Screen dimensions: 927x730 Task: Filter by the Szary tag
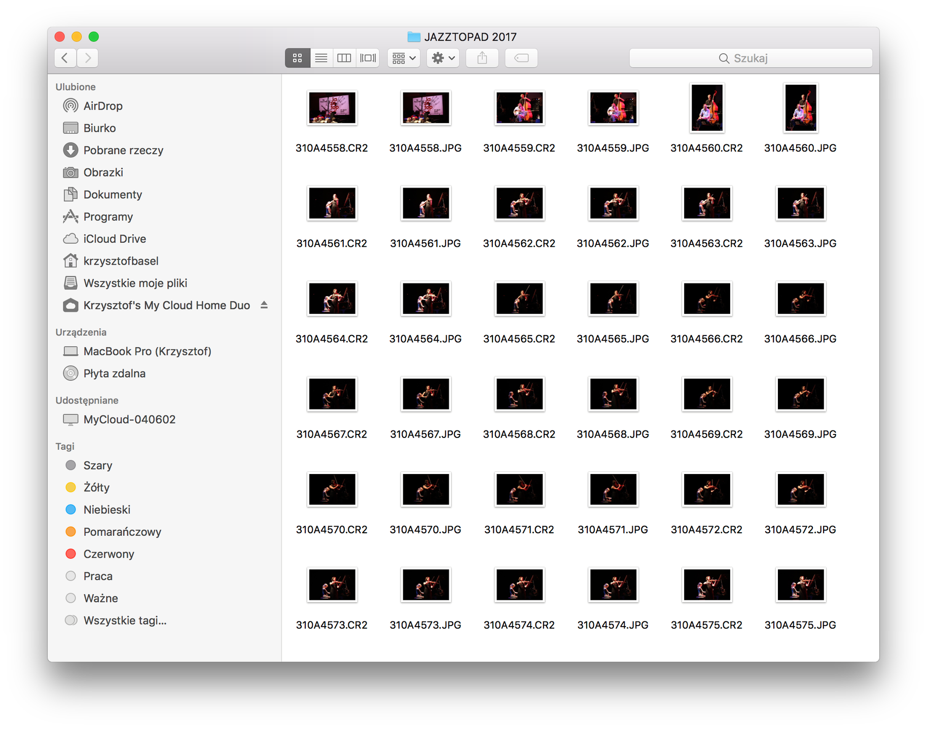click(89, 465)
